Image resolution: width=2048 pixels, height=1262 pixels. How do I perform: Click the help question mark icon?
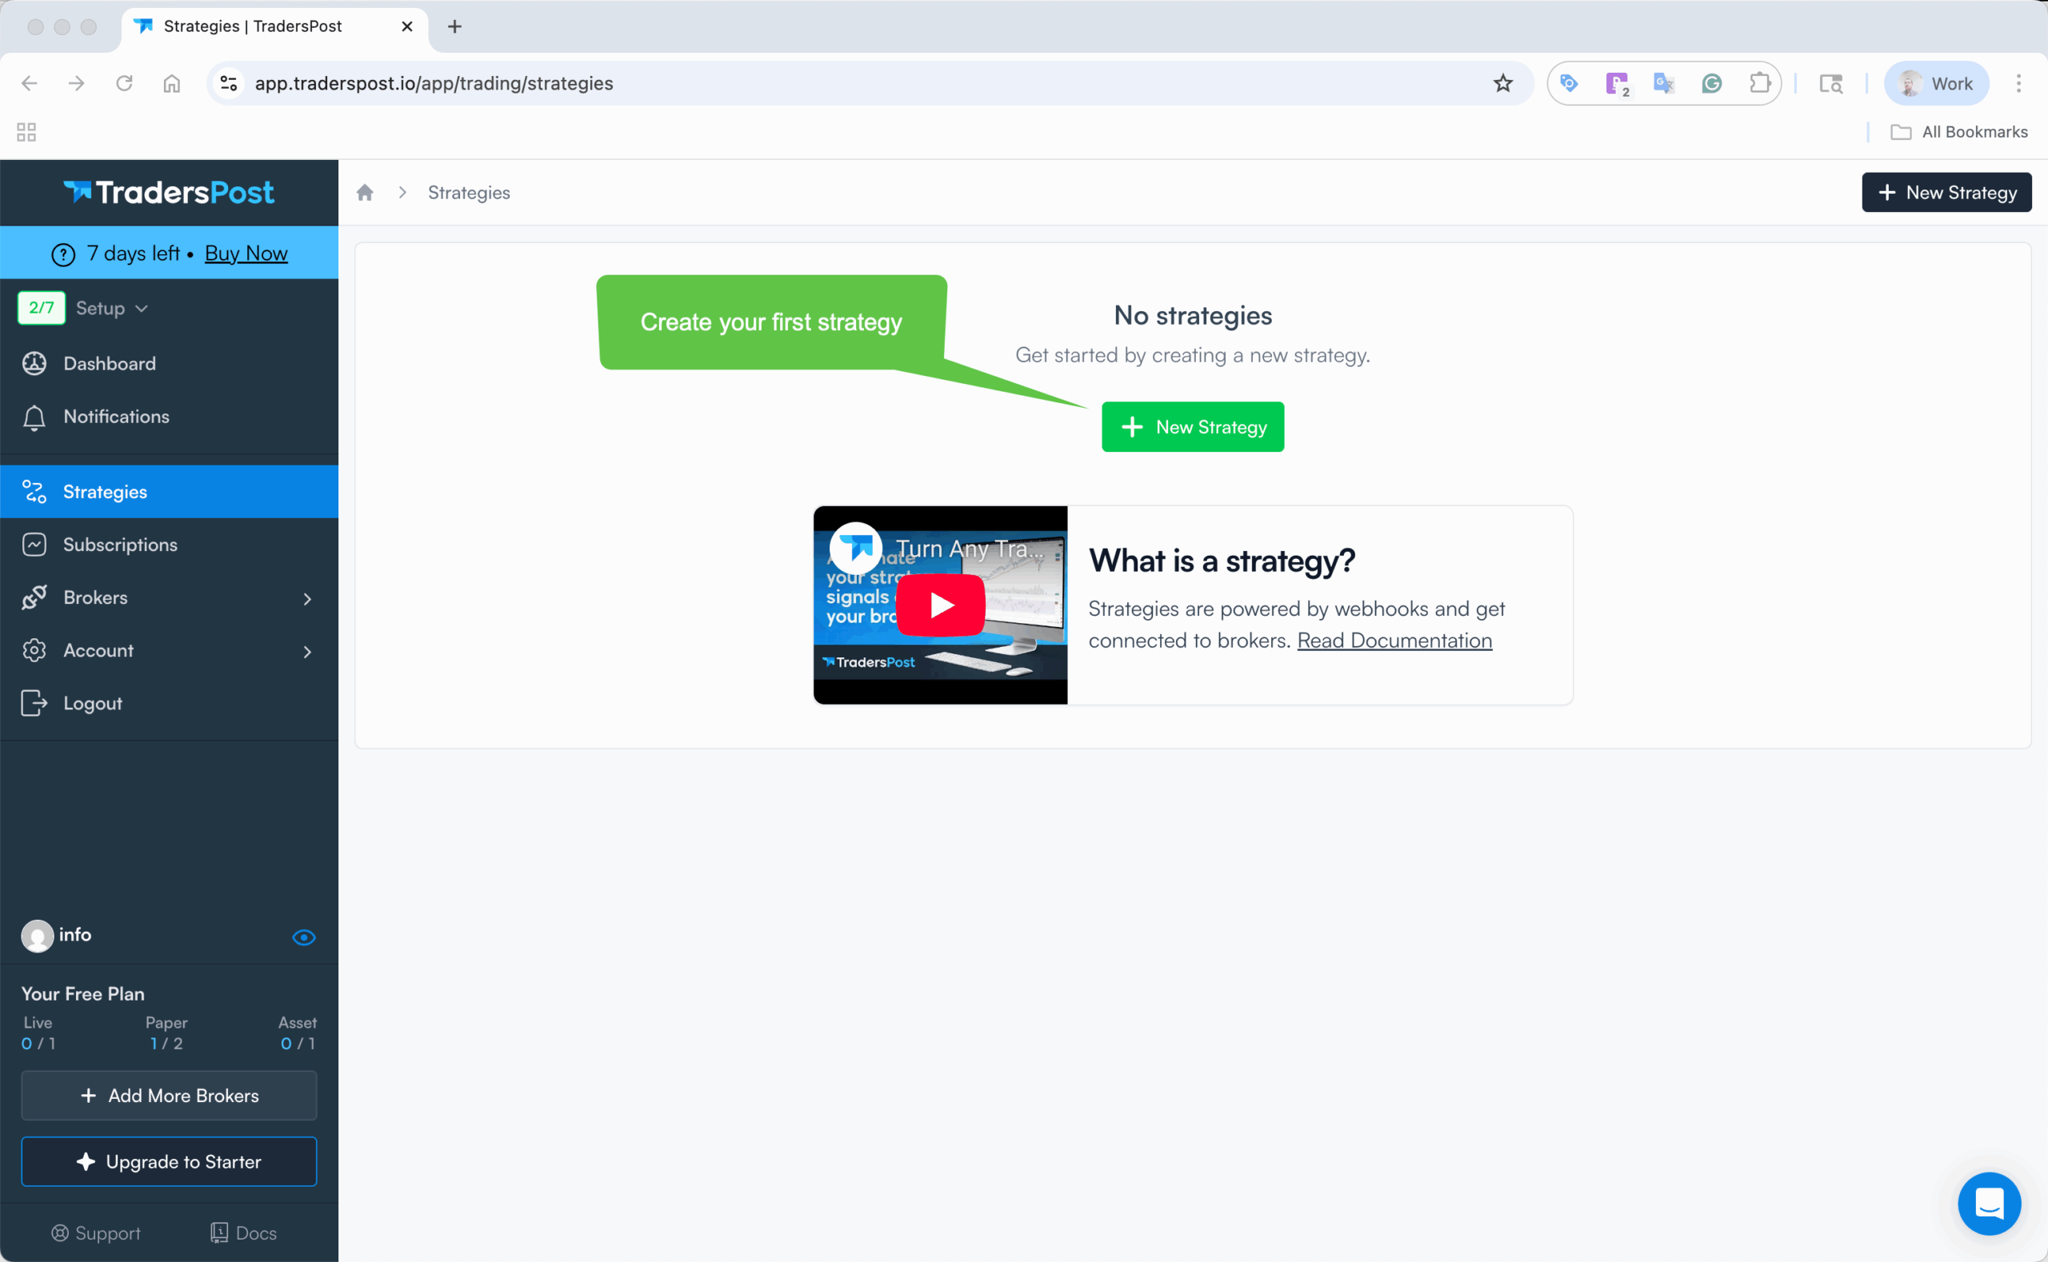tap(63, 254)
